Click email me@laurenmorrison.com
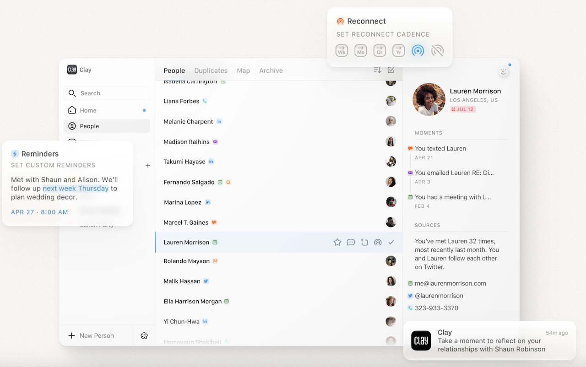 coord(450,283)
